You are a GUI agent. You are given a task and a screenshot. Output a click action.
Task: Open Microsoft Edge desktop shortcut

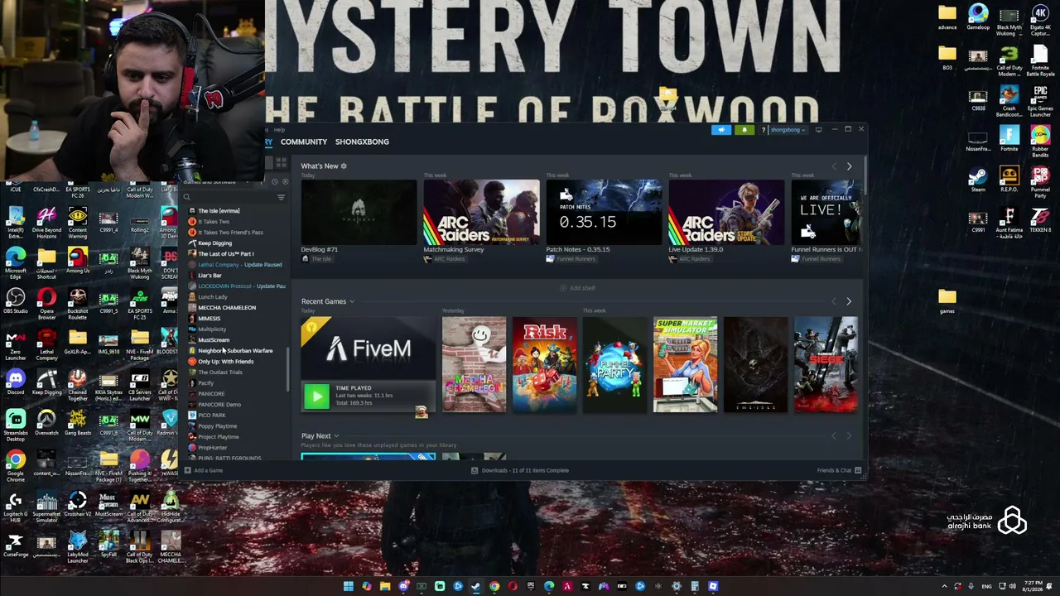click(15, 262)
